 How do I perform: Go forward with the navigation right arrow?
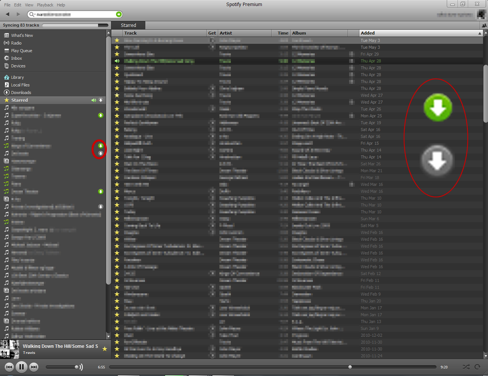tap(18, 14)
